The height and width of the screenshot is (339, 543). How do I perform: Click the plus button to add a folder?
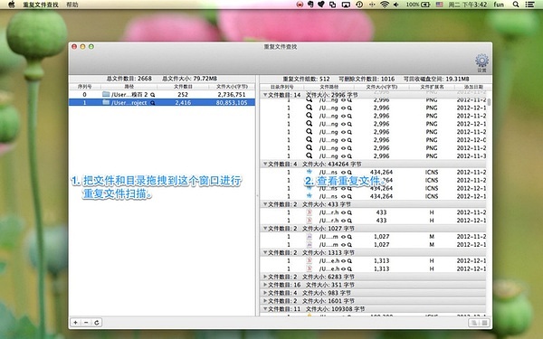click(75, 323)
